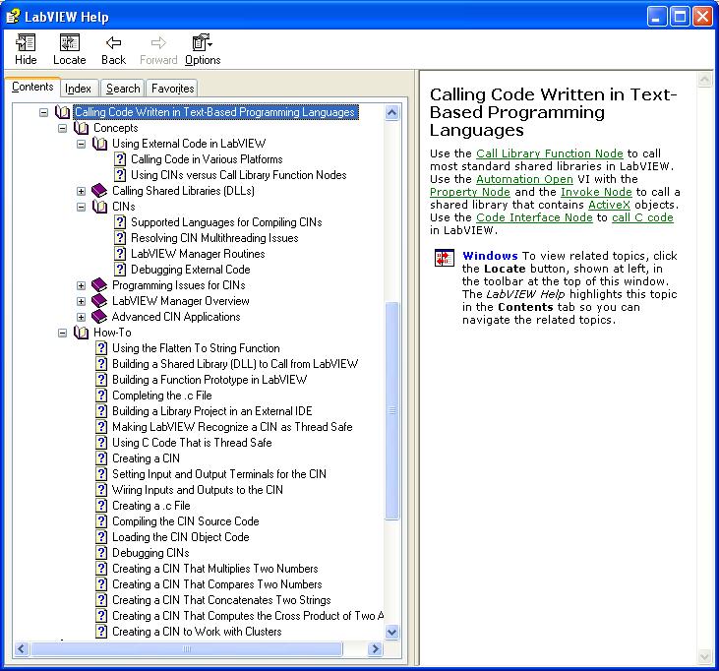Click the horizontal scrollbar right arrow

[x=375, y=648]
